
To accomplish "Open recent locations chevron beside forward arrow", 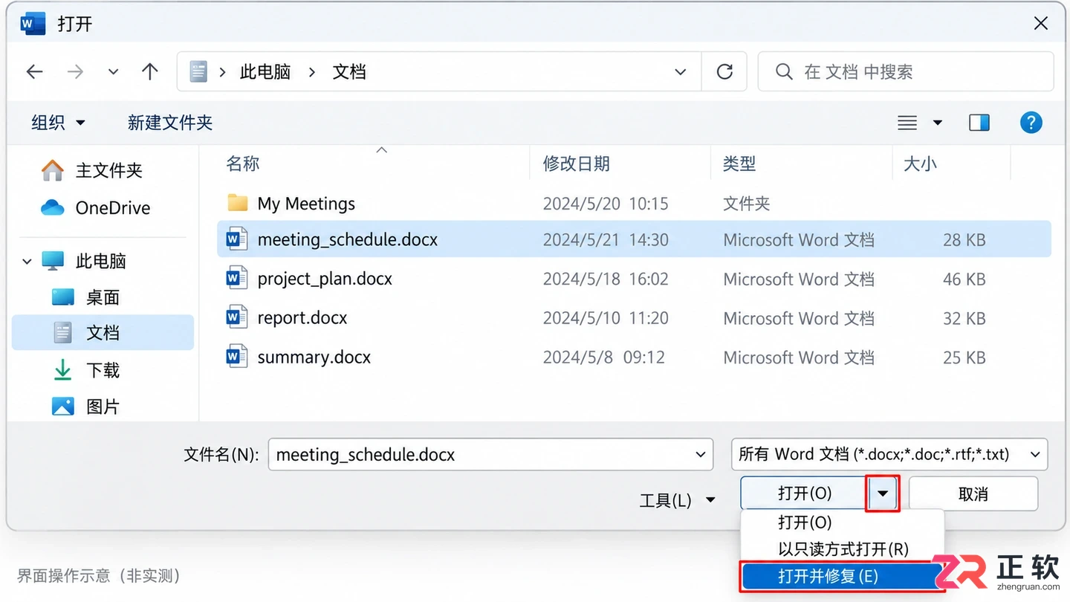I will point(113,72).
